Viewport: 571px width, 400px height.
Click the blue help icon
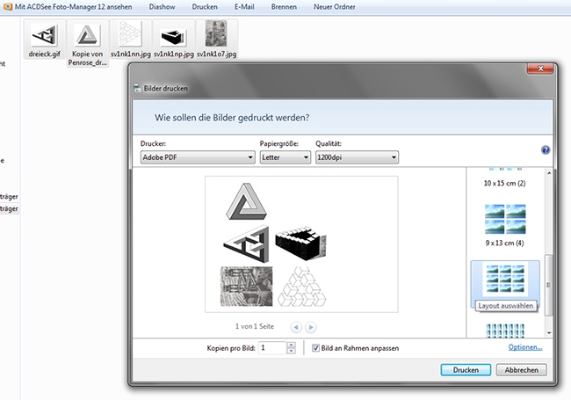546,150
